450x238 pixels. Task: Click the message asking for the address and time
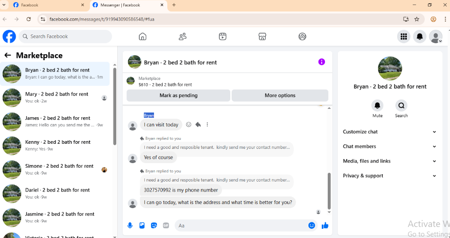(218, 202)
